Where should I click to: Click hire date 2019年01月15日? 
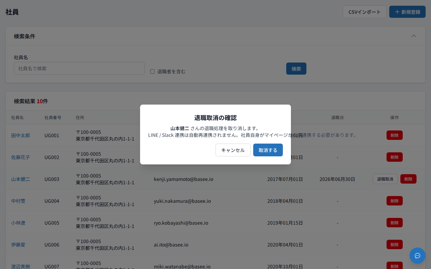[x=285, y=223]
